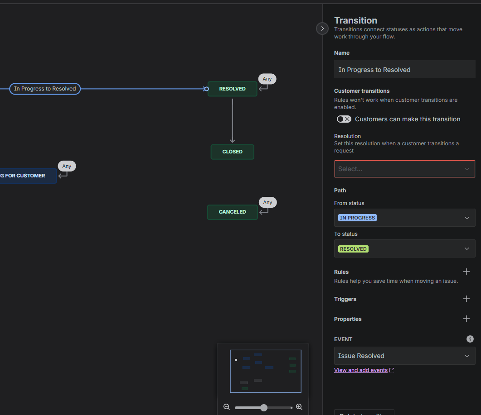Viewport: 481px width, 415px height.
Task: Select the CLOSED status node
Action: pyautogui.click(x=232, y=152)
